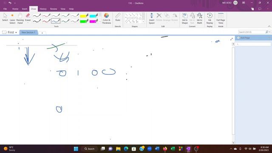
Task: Open the weather widget showing Sunny
Action: 9,149
